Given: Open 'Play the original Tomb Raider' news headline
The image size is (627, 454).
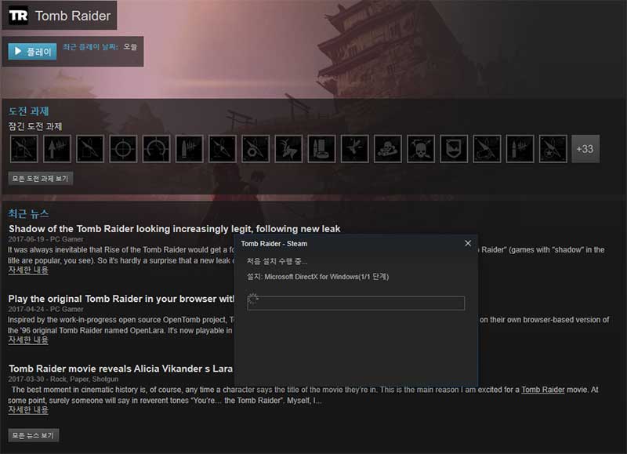Looking at the screenshot, I should pyautogui.click(x=121, y=299).
